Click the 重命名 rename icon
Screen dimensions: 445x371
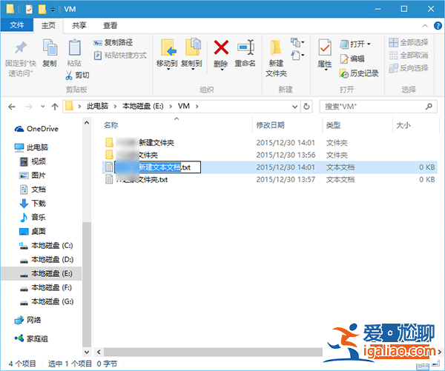245,47
